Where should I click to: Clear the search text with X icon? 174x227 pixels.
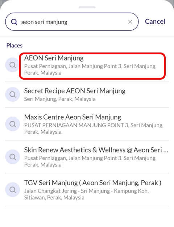coord(130,22)
